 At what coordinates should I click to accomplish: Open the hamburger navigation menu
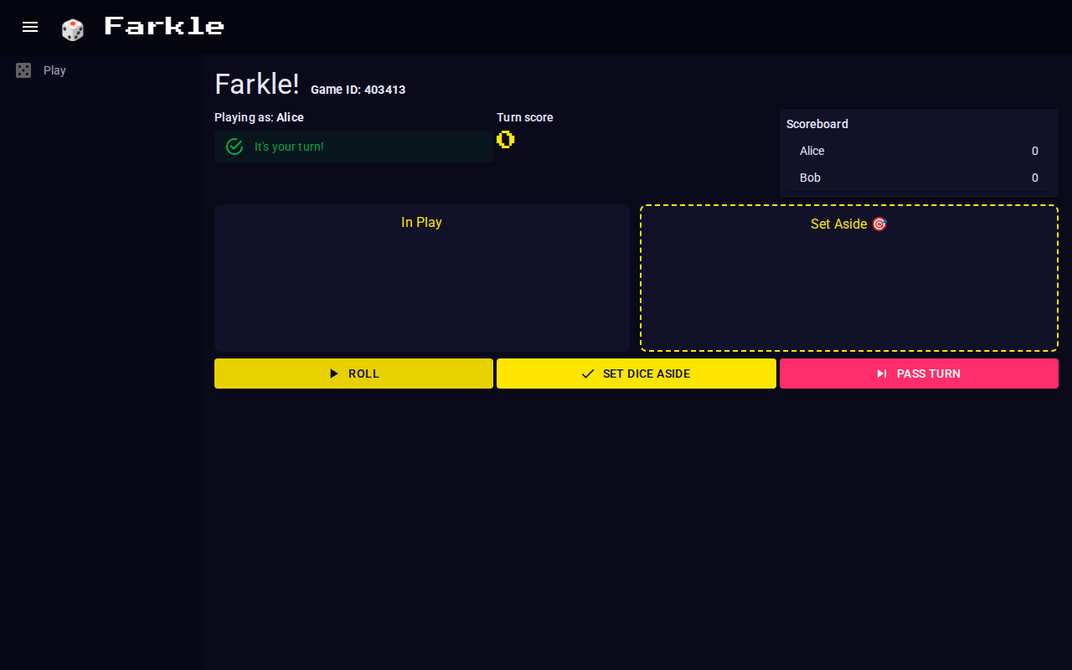30,27
